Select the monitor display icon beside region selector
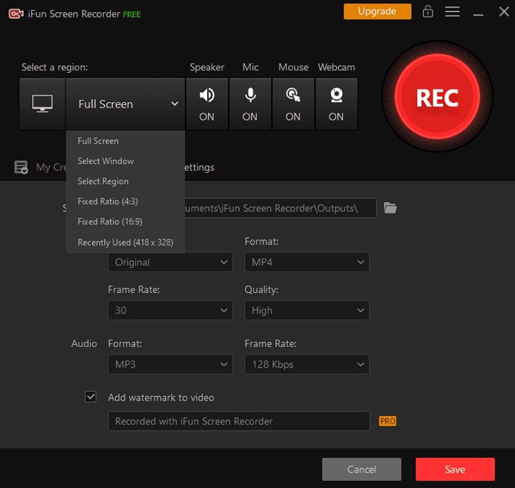Image resolution: width=515 pixels, height=488 pixels. [42, 103]
